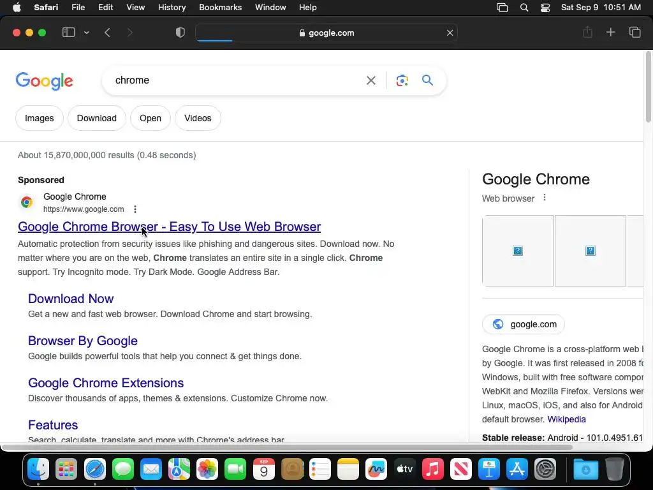
Task: Open Apple TV from the Dock
Action: pyautogui.click(x=404, y=469)
